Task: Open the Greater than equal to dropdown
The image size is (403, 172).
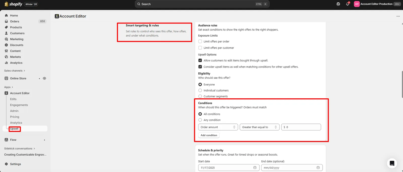Action: tap(259, 127)
